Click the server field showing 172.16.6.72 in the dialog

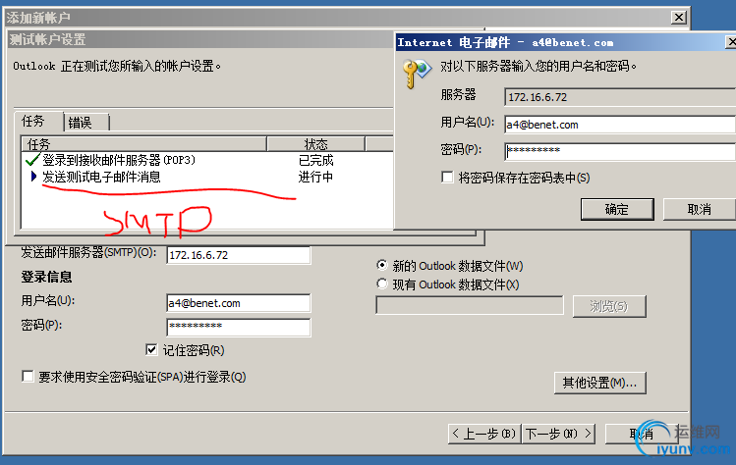[x=620, y=97]
